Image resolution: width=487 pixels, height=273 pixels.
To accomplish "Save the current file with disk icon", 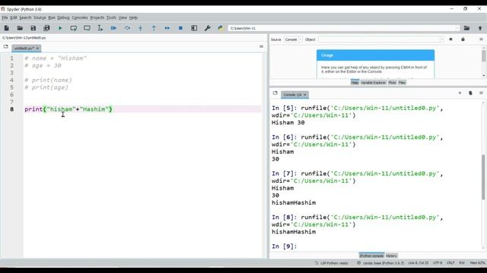I will (33, 28).
